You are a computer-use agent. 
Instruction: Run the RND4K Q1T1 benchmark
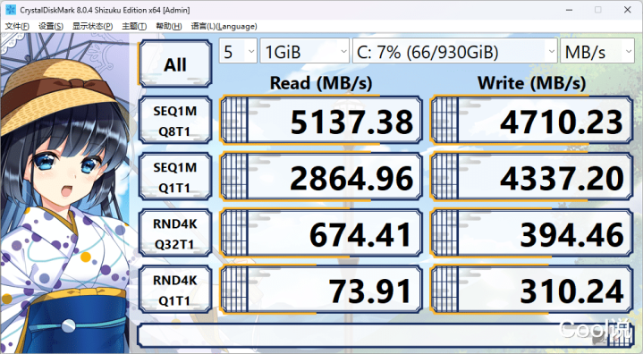pyautogui.click(x=175, y=290)
